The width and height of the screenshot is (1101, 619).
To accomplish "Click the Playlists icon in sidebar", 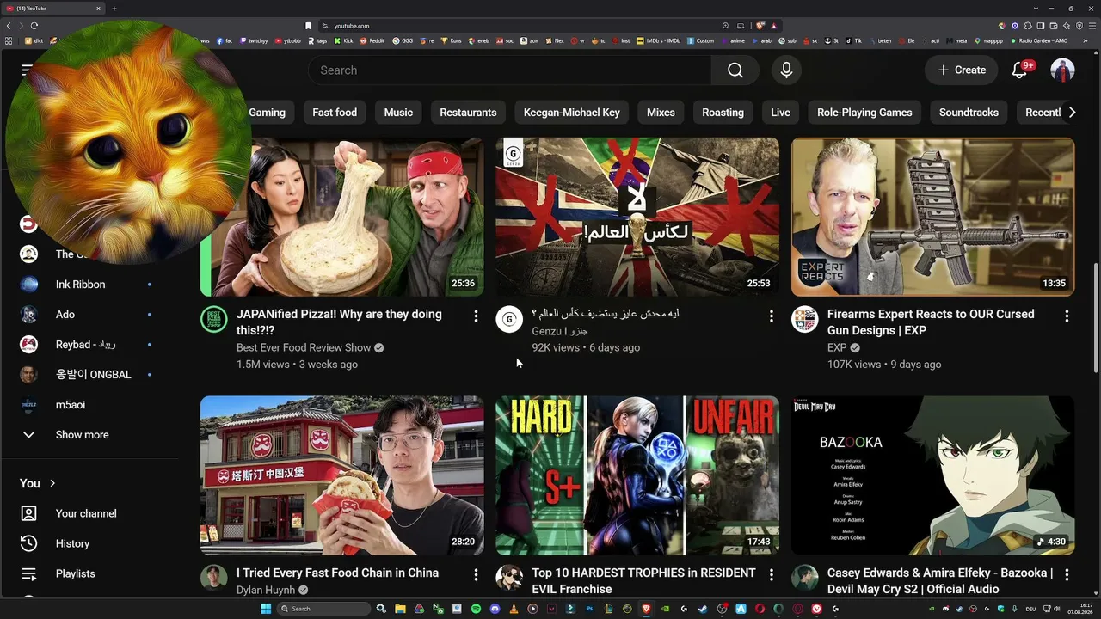I will [x=28, y=573].
